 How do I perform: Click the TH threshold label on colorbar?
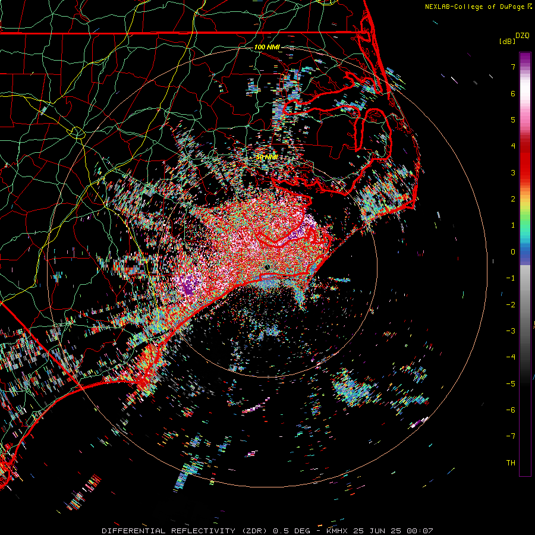[511, 463]
